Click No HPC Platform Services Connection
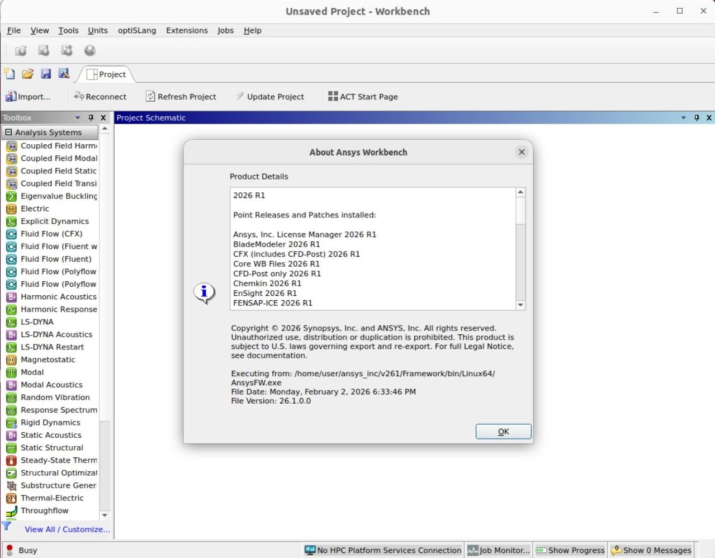This screenshot has height=558, width=715. coord(383,550)
